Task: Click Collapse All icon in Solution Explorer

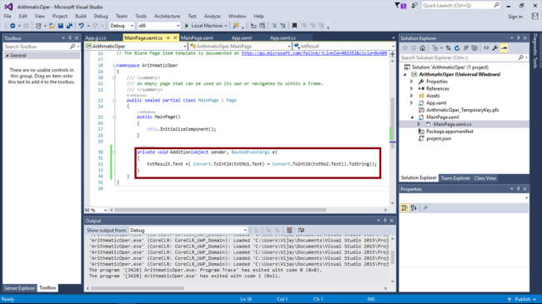Action: click(466, 48)
